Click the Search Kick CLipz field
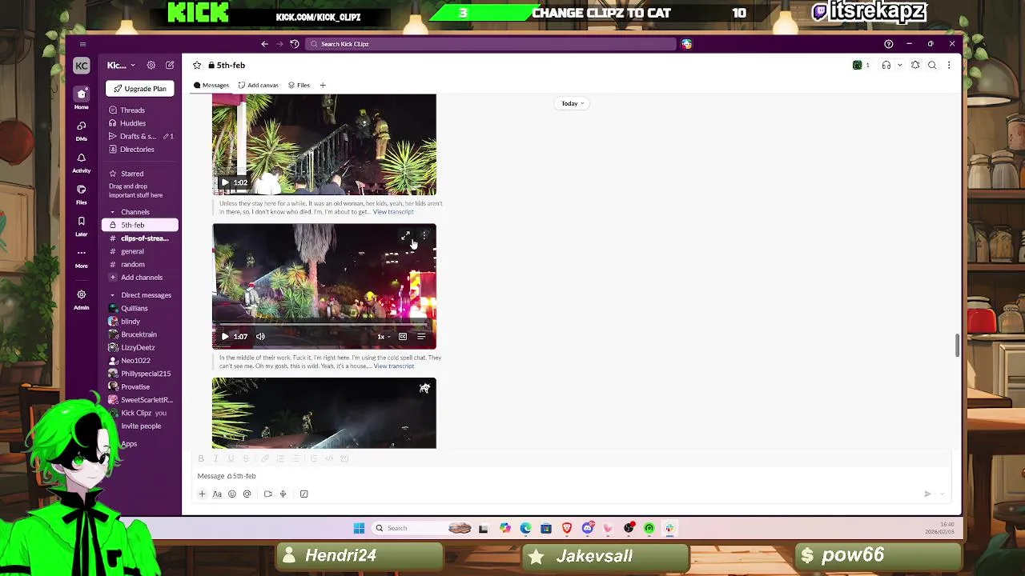This screenshot has width=1025, height=576. pyautogui.click(x=491, y=44)
